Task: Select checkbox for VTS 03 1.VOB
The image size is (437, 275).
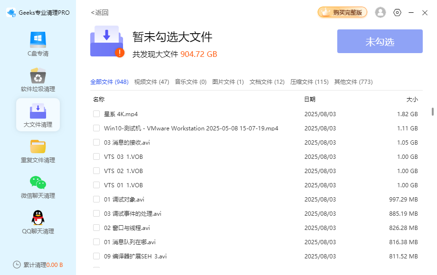Action: [x=96, y=156]
